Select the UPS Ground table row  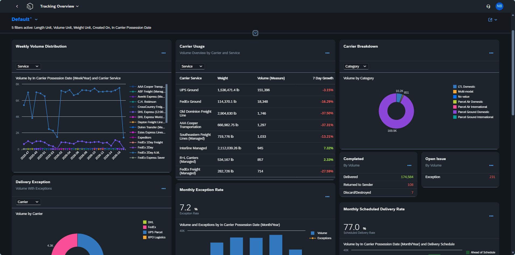click(255, 90)
